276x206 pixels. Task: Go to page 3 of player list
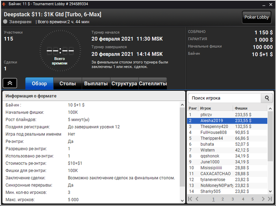coord(233,199)
